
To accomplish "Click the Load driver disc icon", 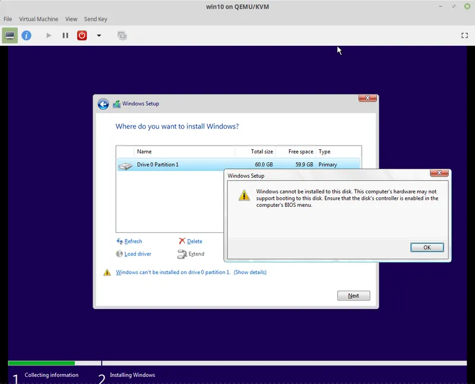I will click(119, 254).
